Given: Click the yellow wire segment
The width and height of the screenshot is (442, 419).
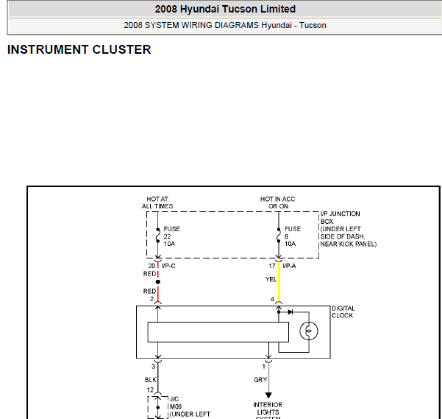Looking at the screenshot, I should (279, 281).
